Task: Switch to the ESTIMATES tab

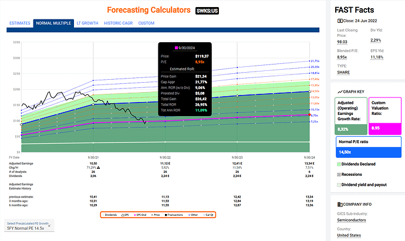Action: tap(18, 23)
